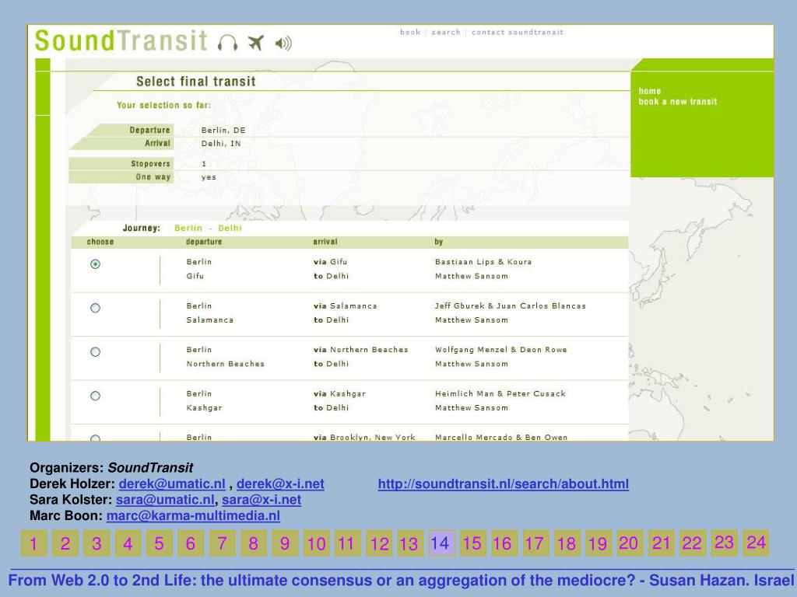This screenshot has width=797, height=597.
Task: Click Marcello Mercado & Ben Owen
Action: pyautogui.click(x=501, y=437)
